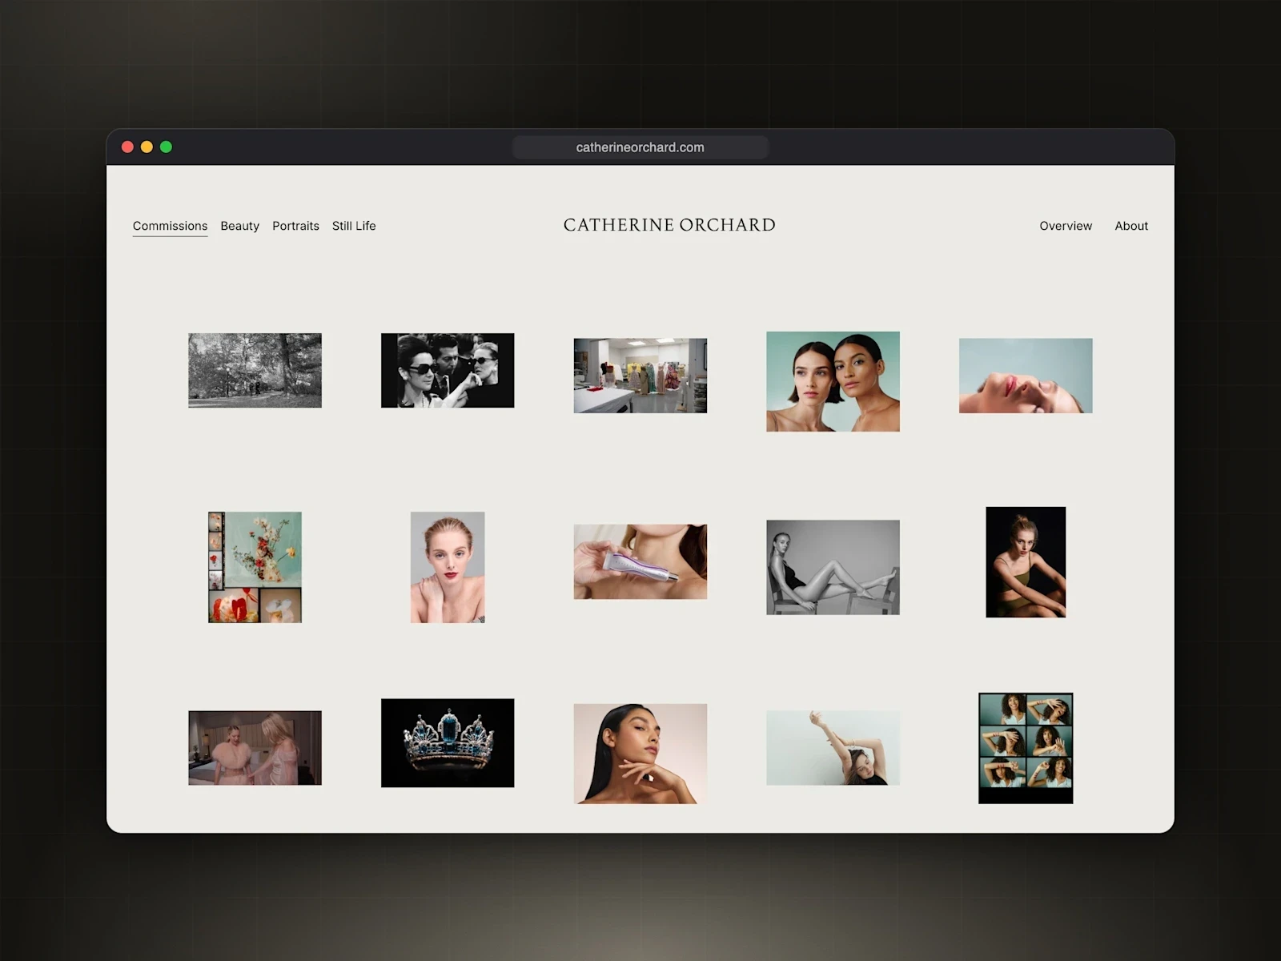The width and height of the screenshot is (1281, 961).
Task: Open the dark-background seated woman portrait
Action: coord(1026,562)
